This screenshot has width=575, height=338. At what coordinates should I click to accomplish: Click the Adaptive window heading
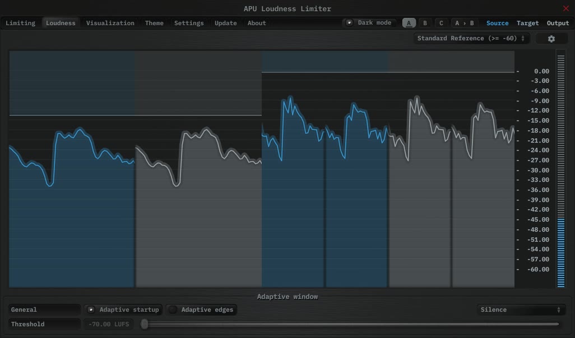coord(287,297)
